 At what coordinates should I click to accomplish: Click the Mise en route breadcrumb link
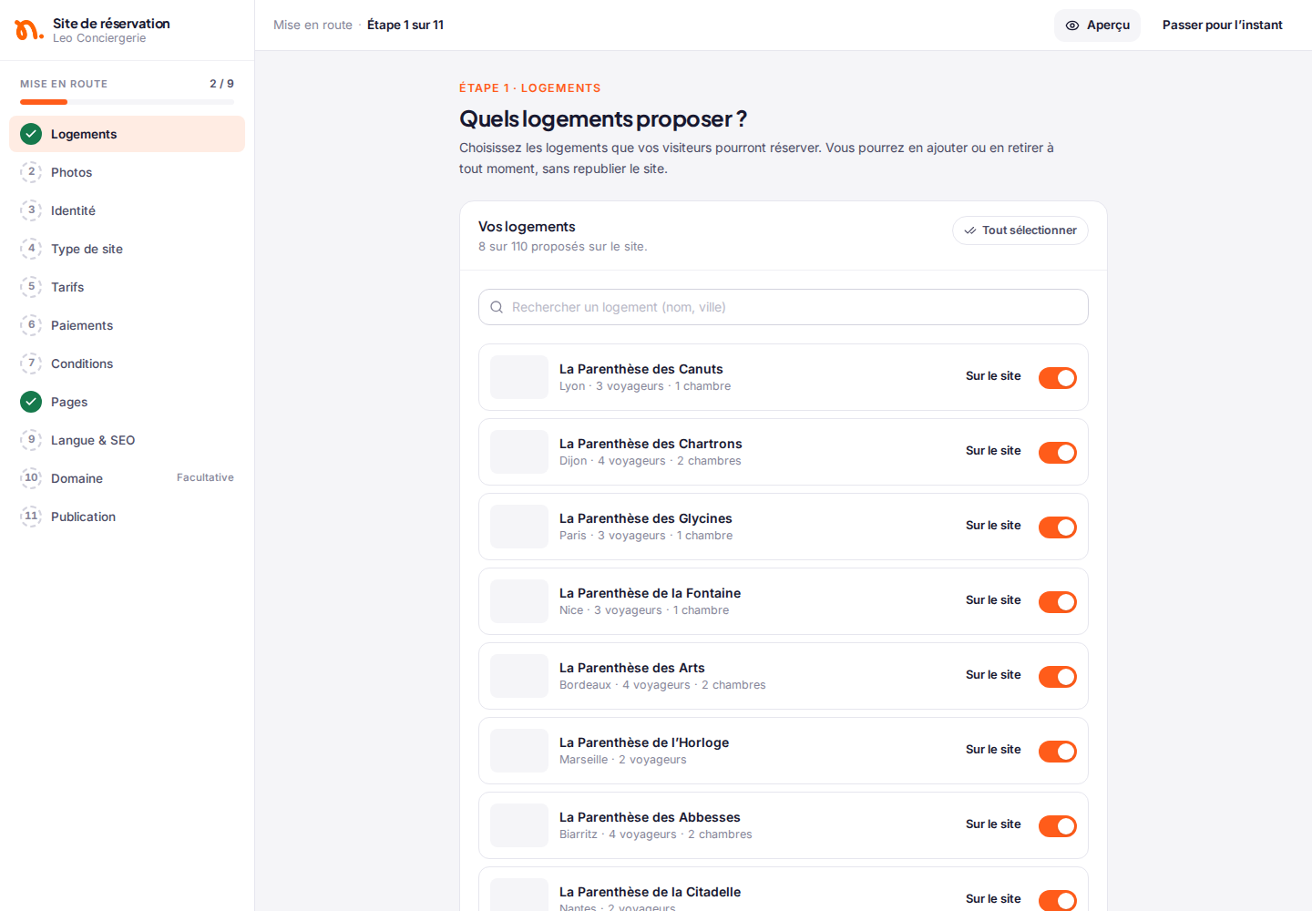313,26
